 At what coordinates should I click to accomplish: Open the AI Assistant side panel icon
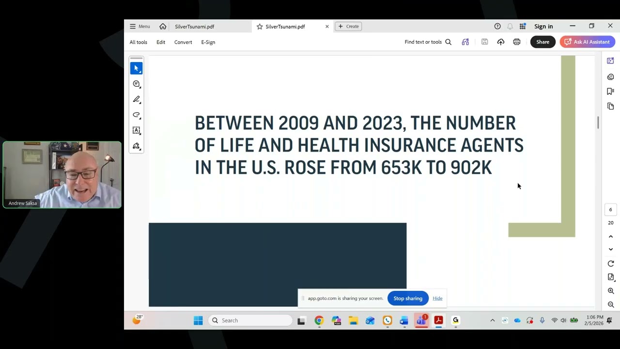pyautogui.click(x=610, y=61)
